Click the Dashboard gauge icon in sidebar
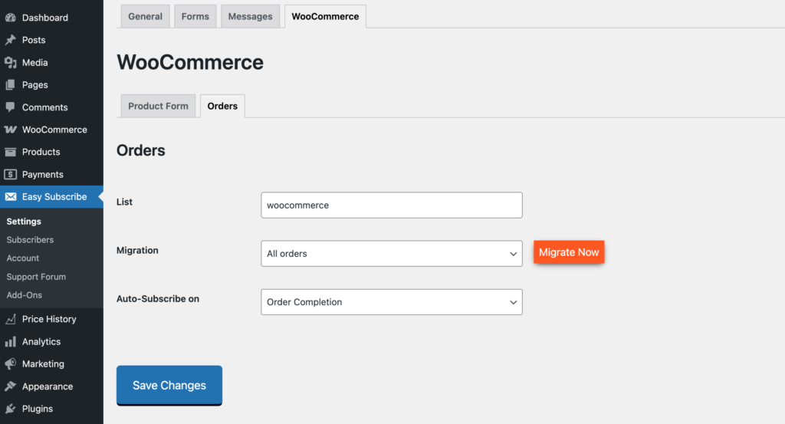 pos(11,18)
